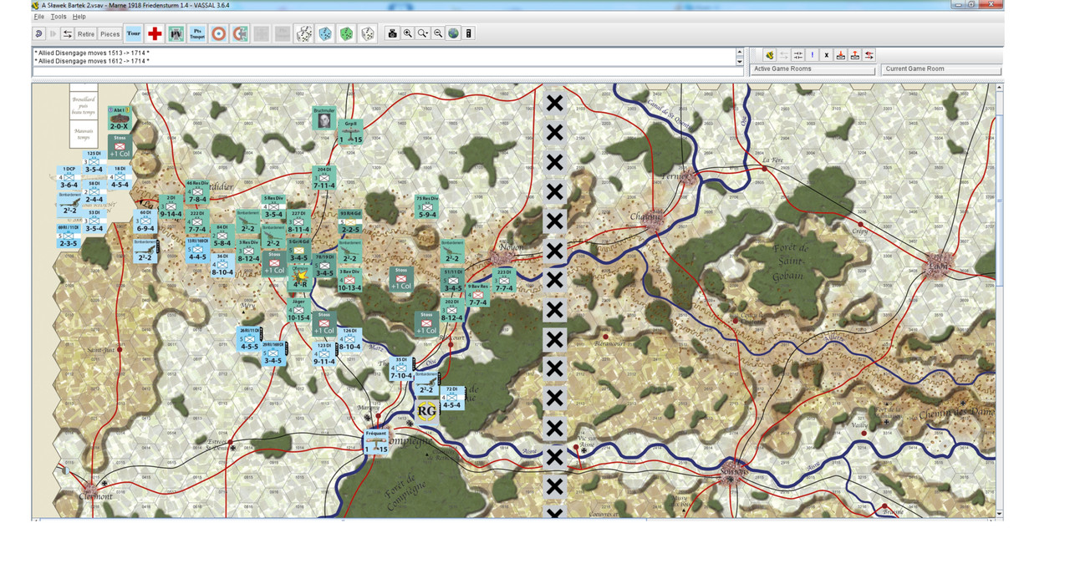Click the roundel with cross icon
1070x579 pixels.
(240, 33)
